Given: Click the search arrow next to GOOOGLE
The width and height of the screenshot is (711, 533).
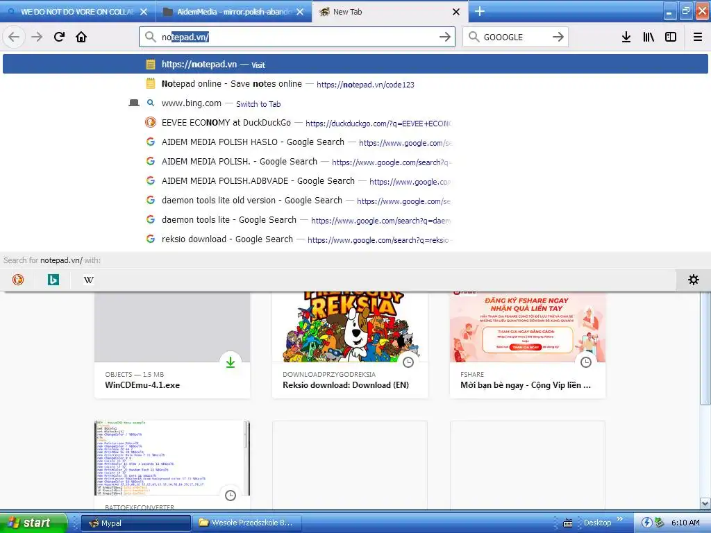Looking at the screenshot, I should point(558,37).
